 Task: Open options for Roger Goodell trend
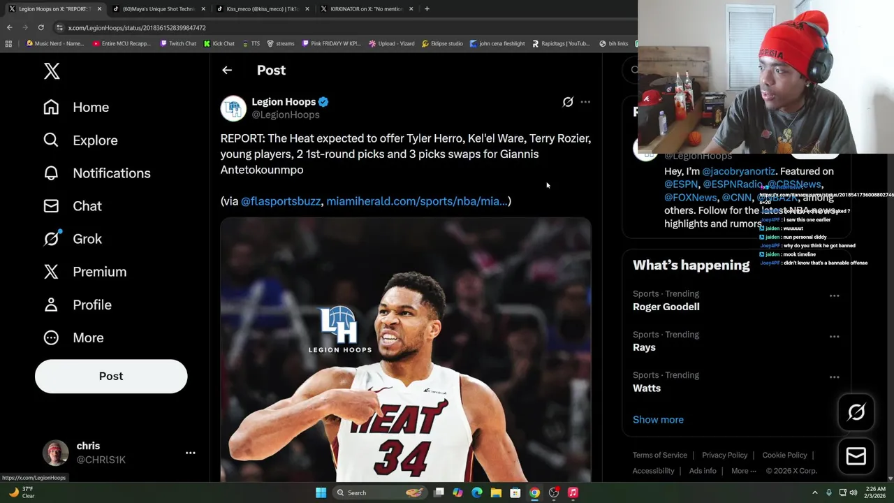click(834, 296)
